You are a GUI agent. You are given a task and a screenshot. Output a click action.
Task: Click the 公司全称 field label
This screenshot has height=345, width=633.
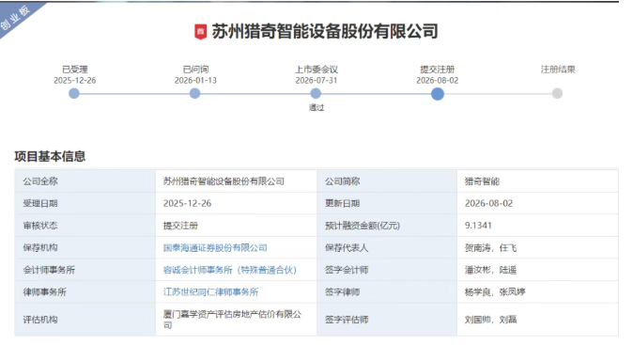click(40, 181)
